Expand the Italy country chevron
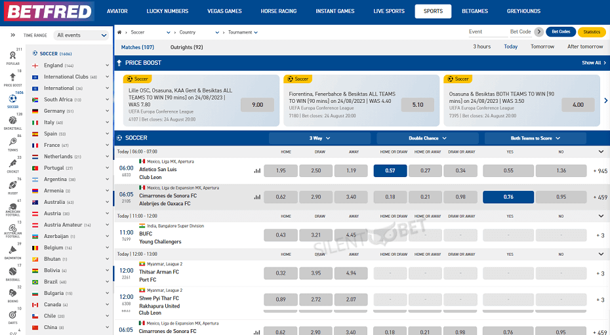This screenshot has width=610, height=335. [108, 123]
